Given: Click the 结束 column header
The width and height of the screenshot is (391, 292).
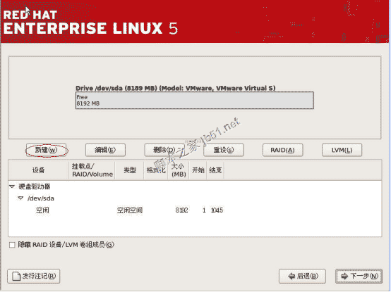Looking at the screenshot, I should [215, 170].
